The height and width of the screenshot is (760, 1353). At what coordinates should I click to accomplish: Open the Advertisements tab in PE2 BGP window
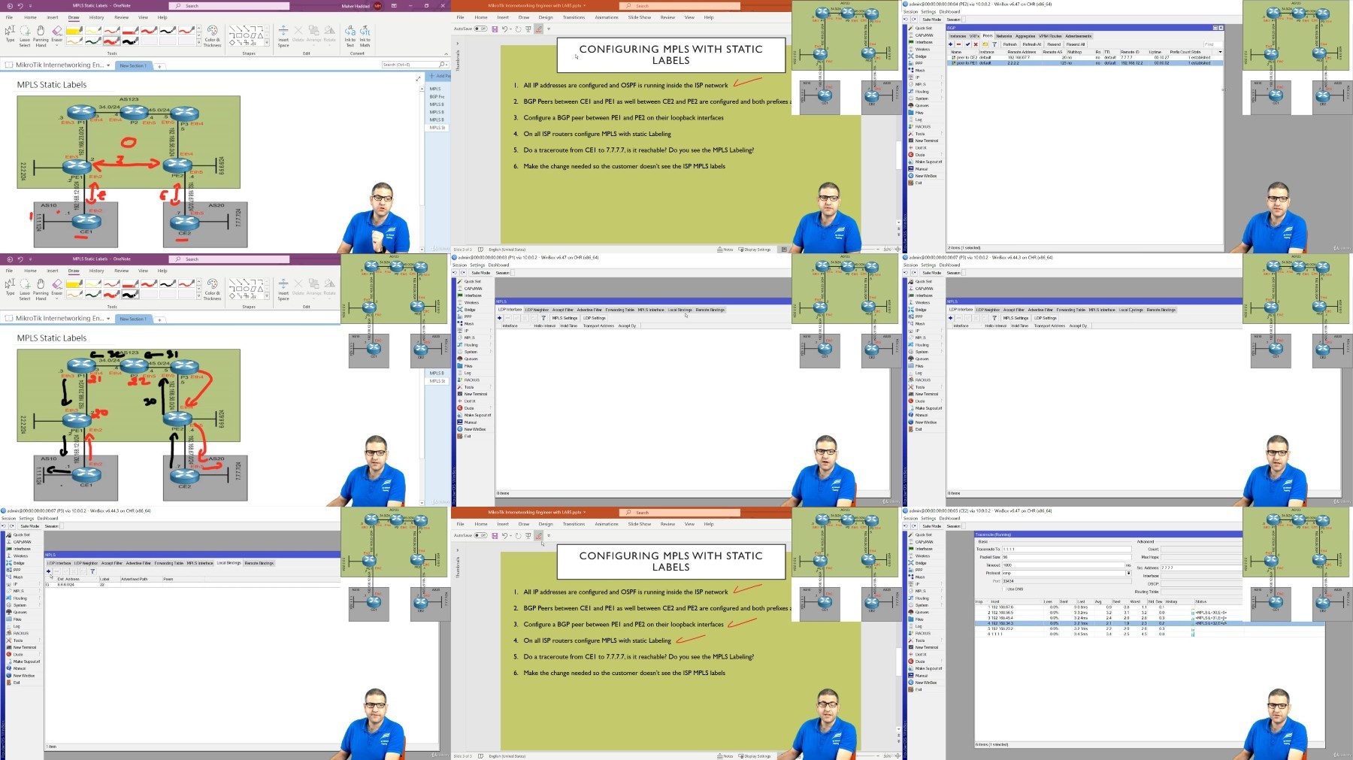click(x=1079, y=36)
